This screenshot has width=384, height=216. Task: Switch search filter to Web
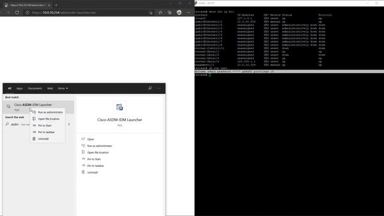pos(50,88)
